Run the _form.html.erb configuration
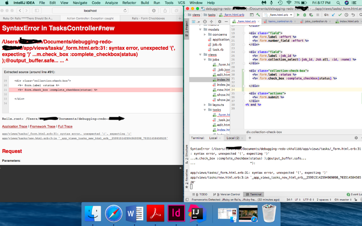Screen dimensions: 362x226 pyautogui.click(x=298, y=15)
